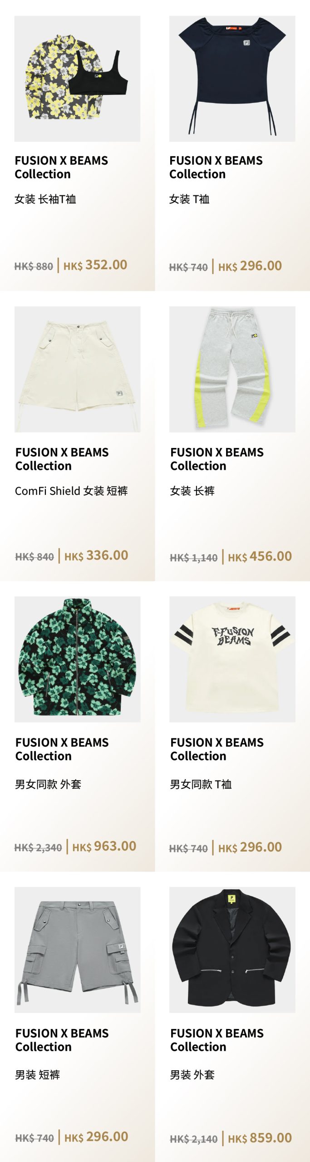Select the 女装 长袖T袖 product name

(45, 199)
